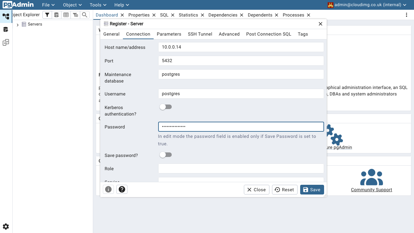The height and width of the screenshot is (233, 414).
Task: Click the Close button in dialog footer
Action: [x=256, y=190]
